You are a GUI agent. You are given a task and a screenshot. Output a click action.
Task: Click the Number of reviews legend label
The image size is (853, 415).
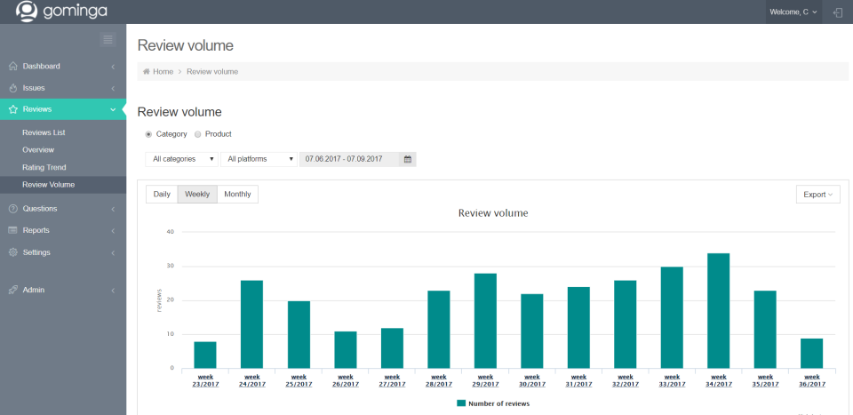pos(498,403)
